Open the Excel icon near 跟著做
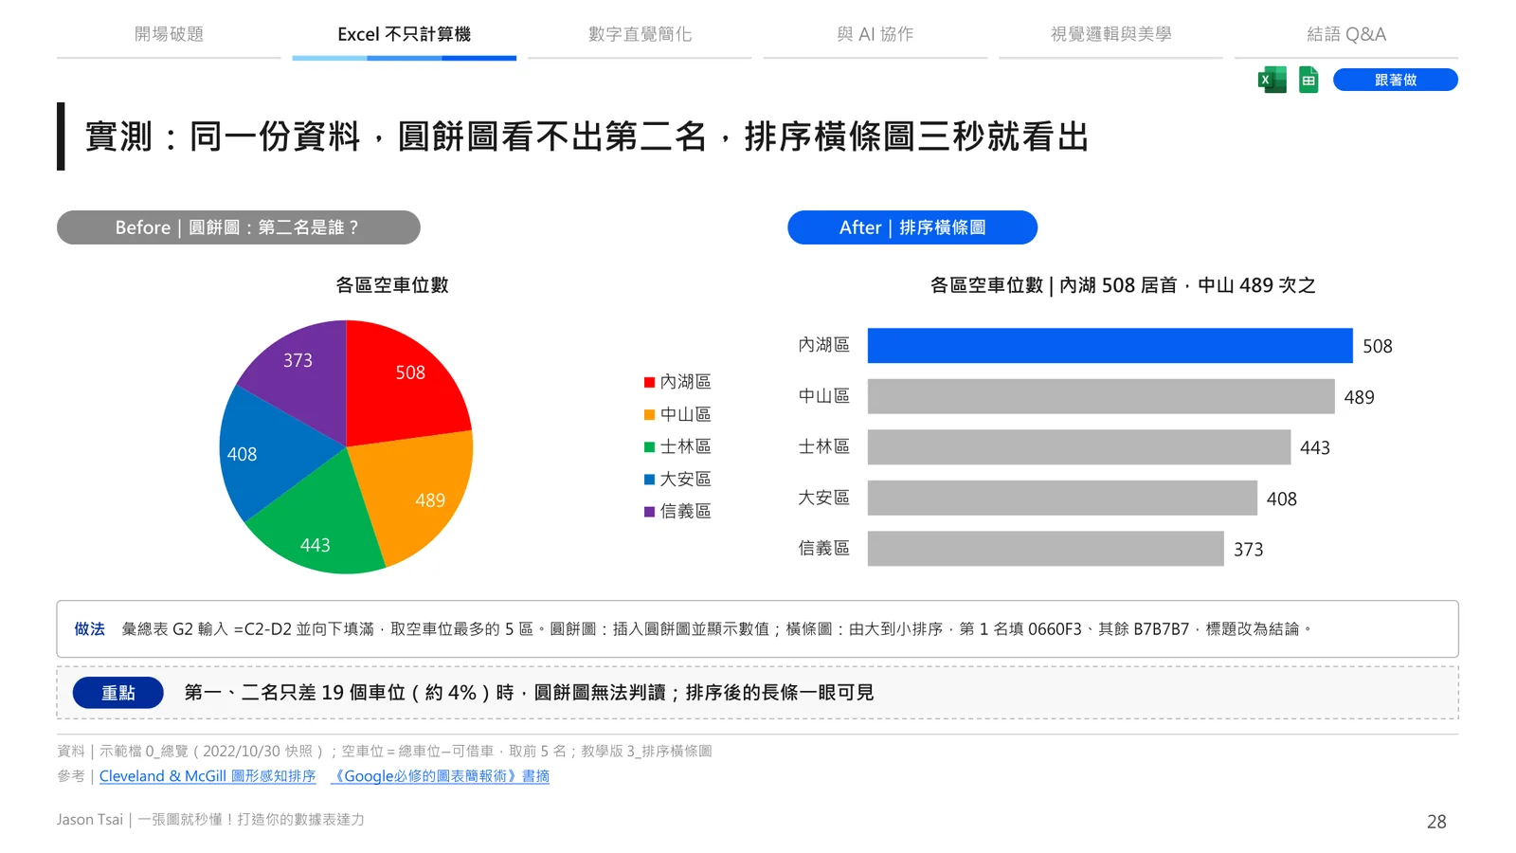Image resolution: width=1516 pixels, height=853 pixels. (x=1272, y=80)
